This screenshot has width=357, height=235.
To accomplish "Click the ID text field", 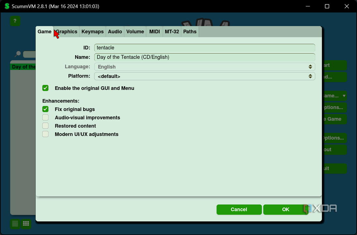I will coord(204,48).
